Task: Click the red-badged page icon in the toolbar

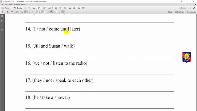Action: [70, 8]
